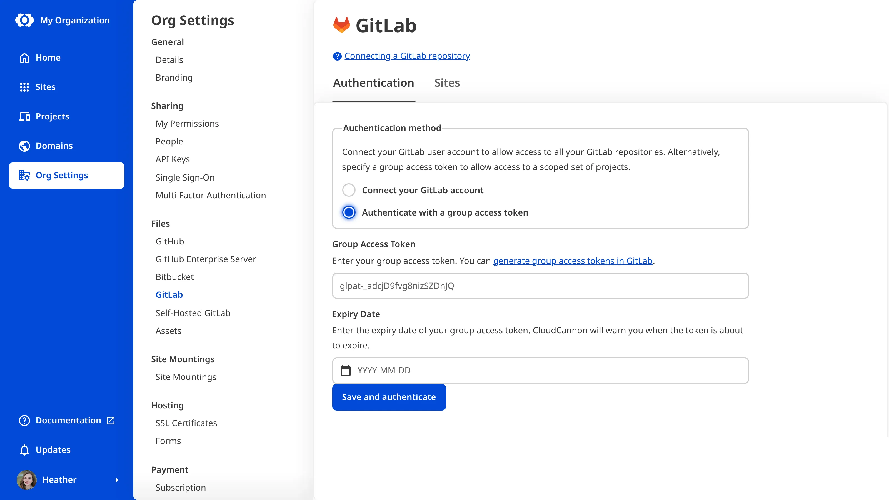This screenshot has width=889, height=500.
Task: Click the help icon beside Connecting a GitLab repository
Action: click(x=337, y=56)
